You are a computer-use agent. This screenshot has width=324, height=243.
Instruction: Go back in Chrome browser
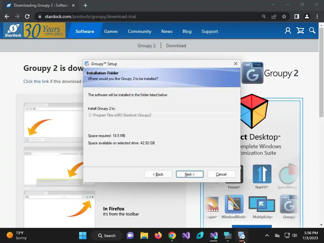(7, 16)
